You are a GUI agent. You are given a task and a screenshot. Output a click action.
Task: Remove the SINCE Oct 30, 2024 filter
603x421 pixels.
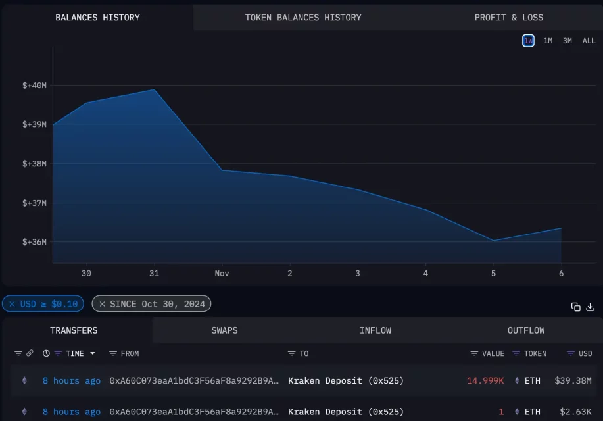[102, 304]
